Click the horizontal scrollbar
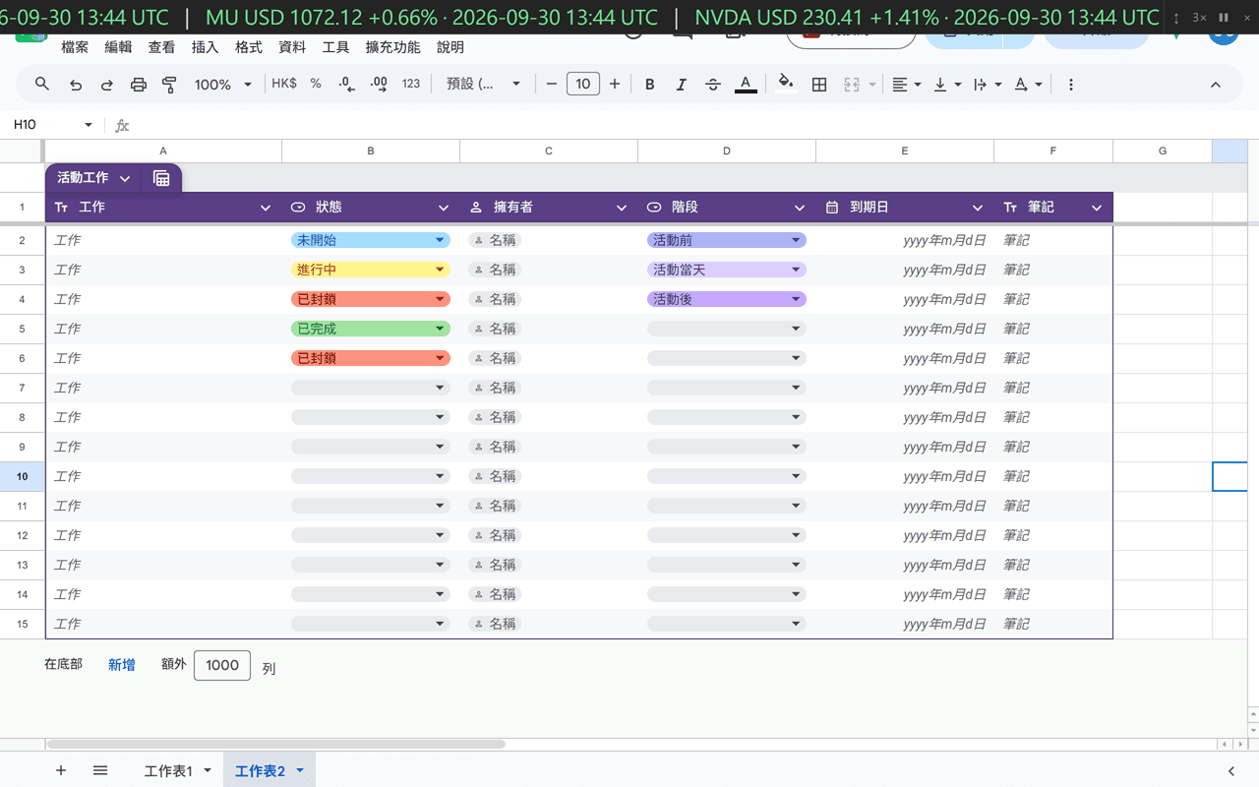This screenshot has height=787, width=1259. pos(275,744)
